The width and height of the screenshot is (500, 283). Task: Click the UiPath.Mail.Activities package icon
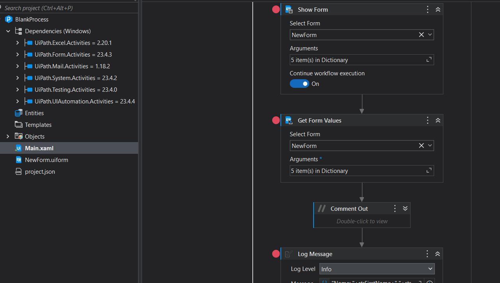click(x=28, y=66)
